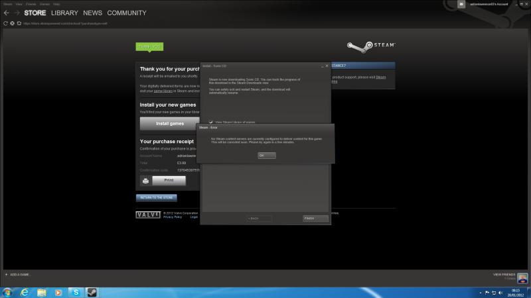Switch to the LIBRARY tab
531x298 pixels.
[x=64, y=13]
